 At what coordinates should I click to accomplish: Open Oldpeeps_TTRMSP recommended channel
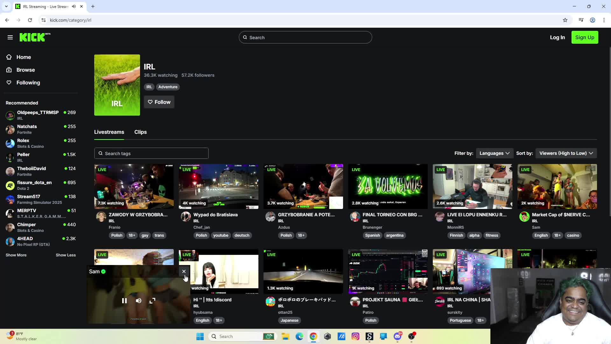(41, 115)
